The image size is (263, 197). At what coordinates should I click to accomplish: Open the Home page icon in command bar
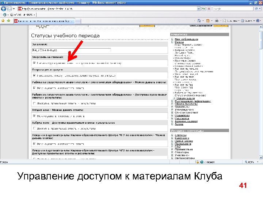199,21
